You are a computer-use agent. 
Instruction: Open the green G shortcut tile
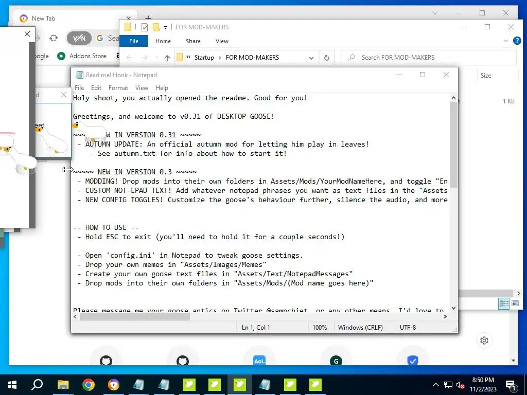[336, 361]
